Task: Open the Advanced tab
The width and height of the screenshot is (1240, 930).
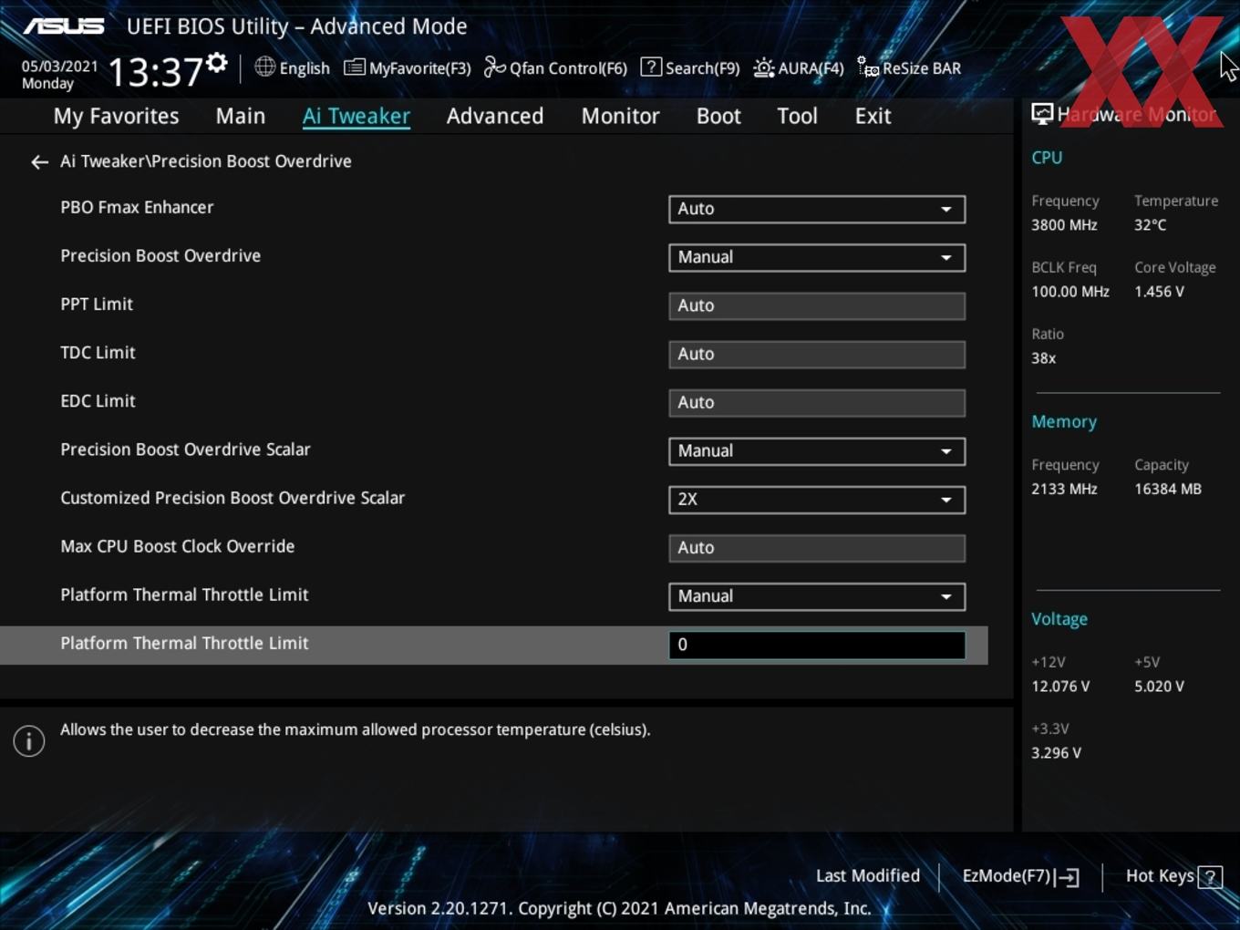Action: (495, 116)
